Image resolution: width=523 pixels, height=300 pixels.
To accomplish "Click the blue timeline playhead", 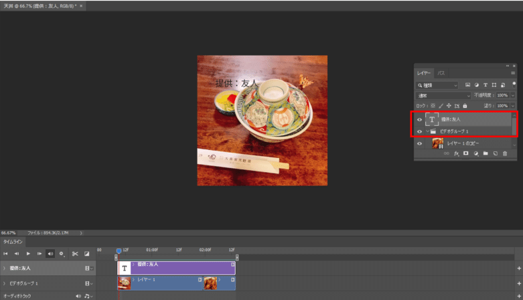I will click(119, 250).
